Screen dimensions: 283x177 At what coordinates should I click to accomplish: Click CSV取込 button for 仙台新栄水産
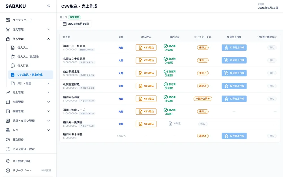tap(146, 73)
